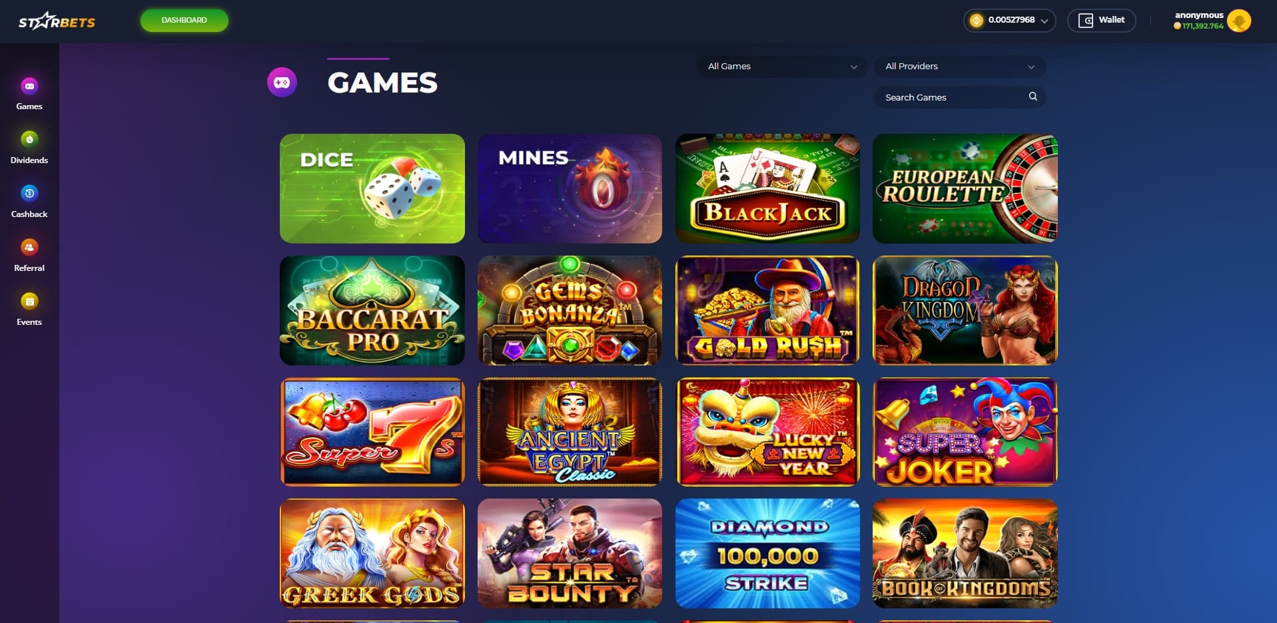Open the Referral sidebar icon
This screenshot has height=623, width=1277.
click(29, 248)
